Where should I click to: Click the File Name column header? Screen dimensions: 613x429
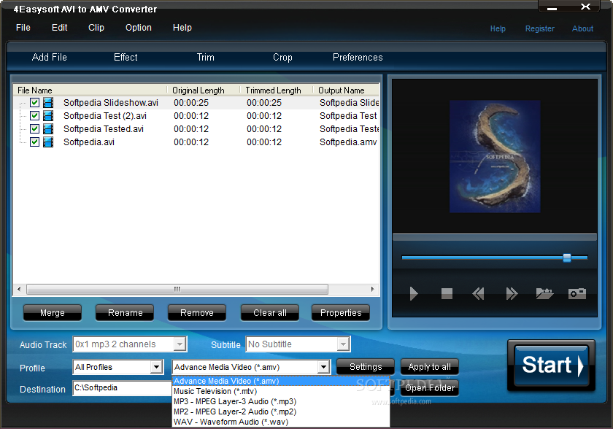click(90, 90)
